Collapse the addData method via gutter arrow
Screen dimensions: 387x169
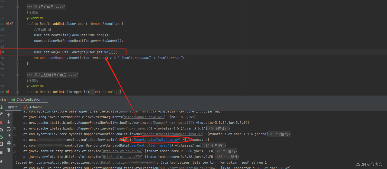[17, 24]
